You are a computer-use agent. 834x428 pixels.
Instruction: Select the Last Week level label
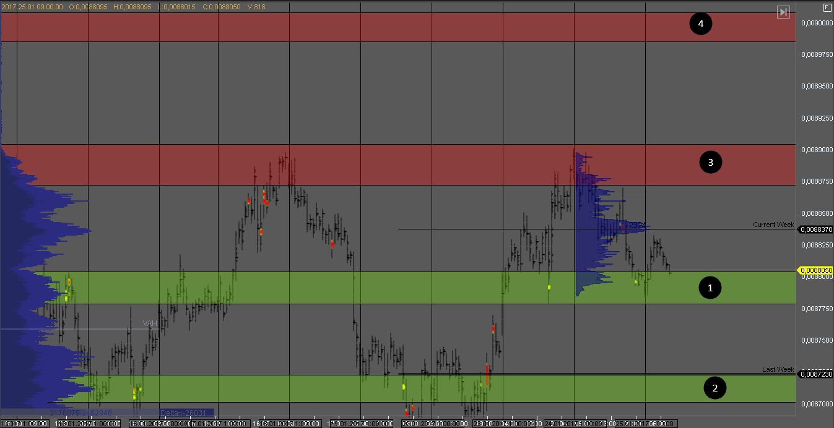tap(777, 369)
